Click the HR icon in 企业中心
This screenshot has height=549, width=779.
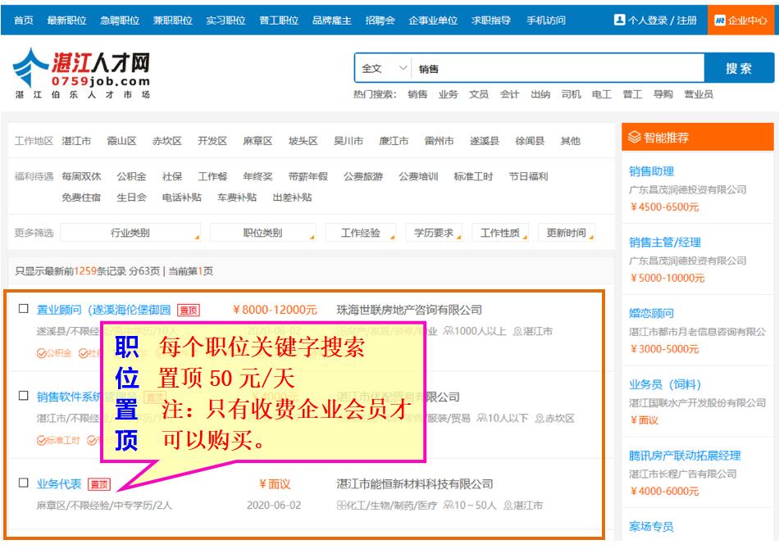tap(719, 20)
